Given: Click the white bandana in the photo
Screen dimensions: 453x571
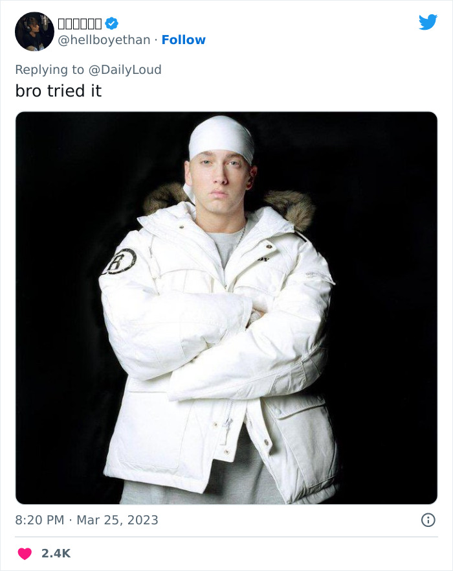Looking at the screenshot, I should click(221, 139).
